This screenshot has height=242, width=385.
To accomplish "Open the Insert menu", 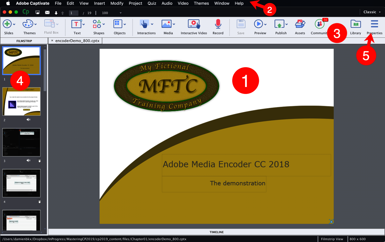I will coord(100,3).
